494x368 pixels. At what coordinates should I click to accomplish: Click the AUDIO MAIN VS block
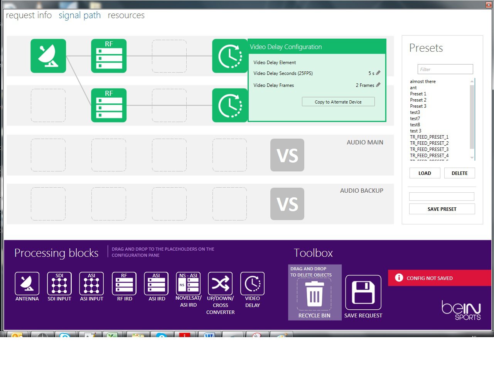(287, 155)
